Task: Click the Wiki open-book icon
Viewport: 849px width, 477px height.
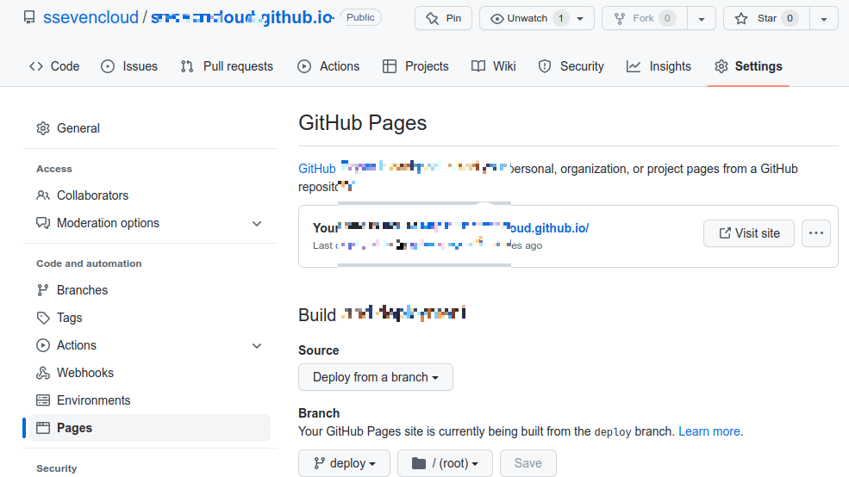Action: [x=478, y=66]
